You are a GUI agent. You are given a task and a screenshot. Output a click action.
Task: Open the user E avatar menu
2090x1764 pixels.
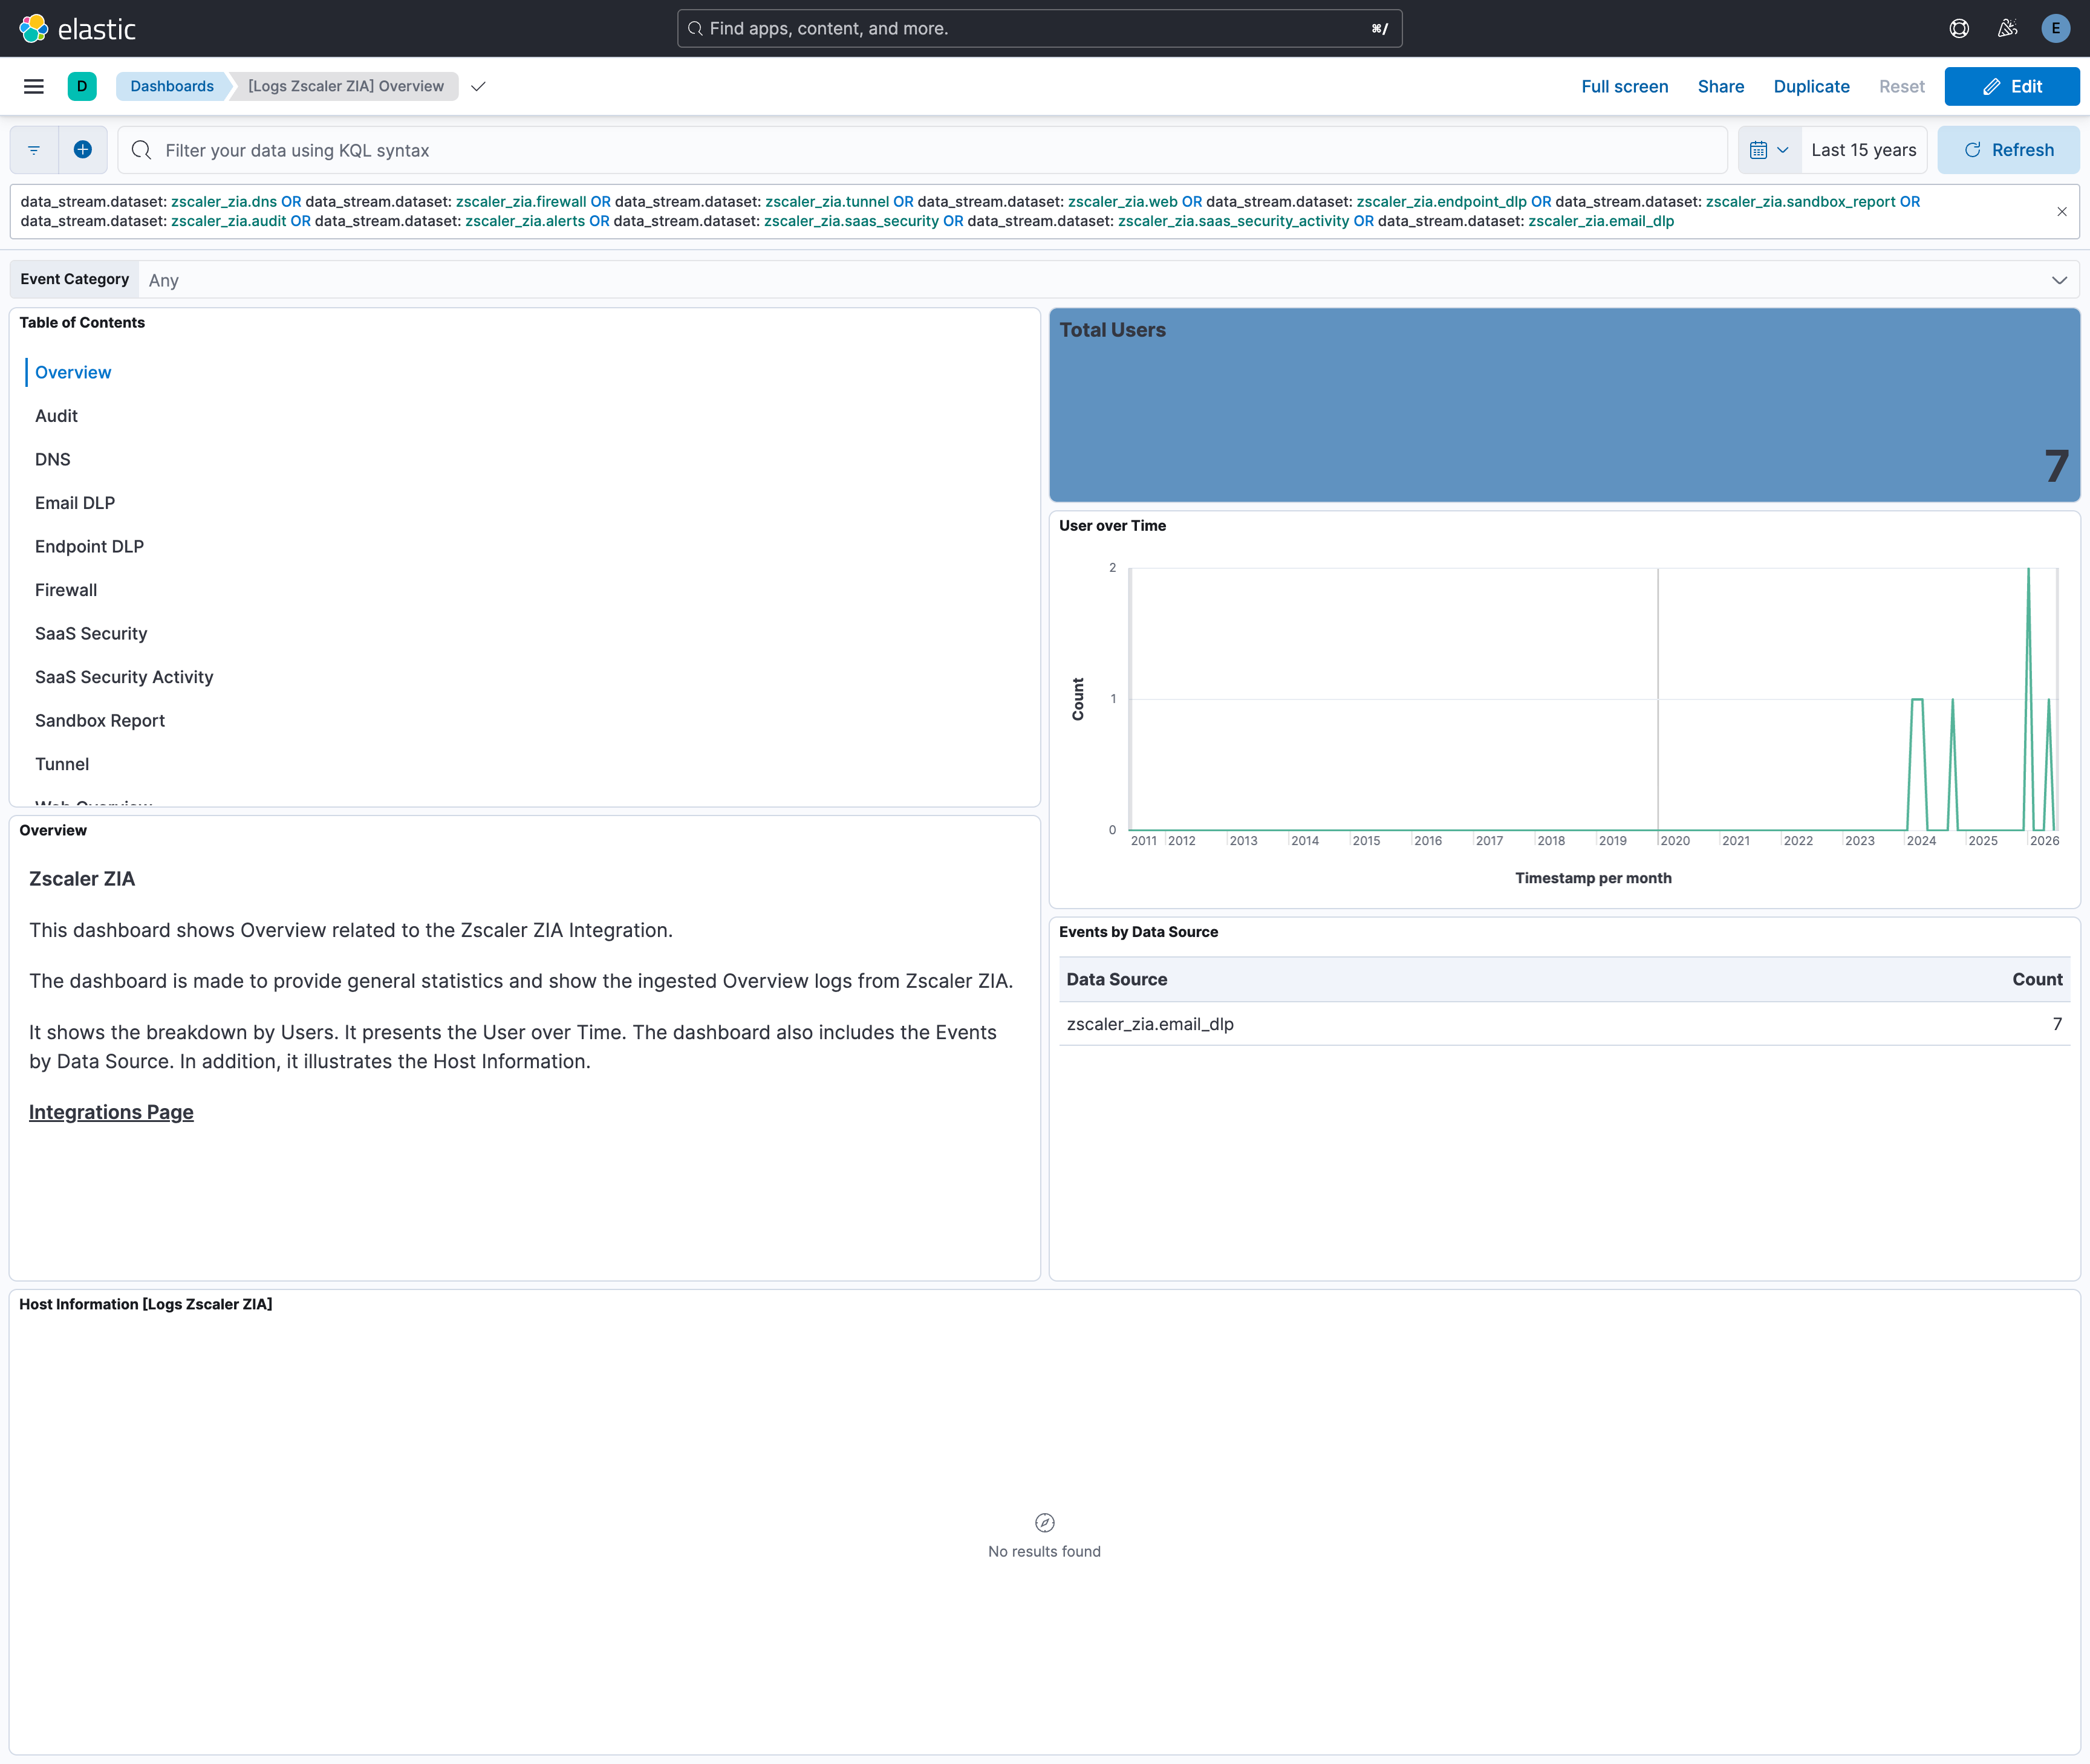coord(2055,28)
